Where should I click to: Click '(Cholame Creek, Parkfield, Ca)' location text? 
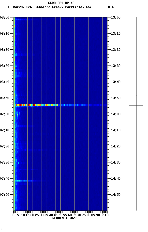pyautogui.click(x=63, y=7)
